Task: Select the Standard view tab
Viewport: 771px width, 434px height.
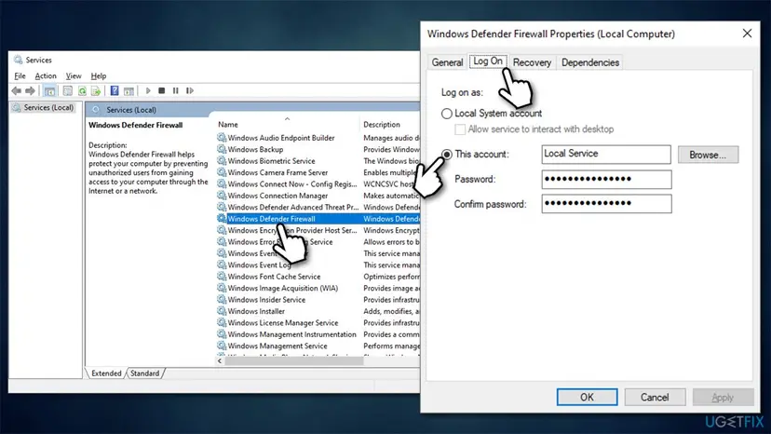Action: 144,373
